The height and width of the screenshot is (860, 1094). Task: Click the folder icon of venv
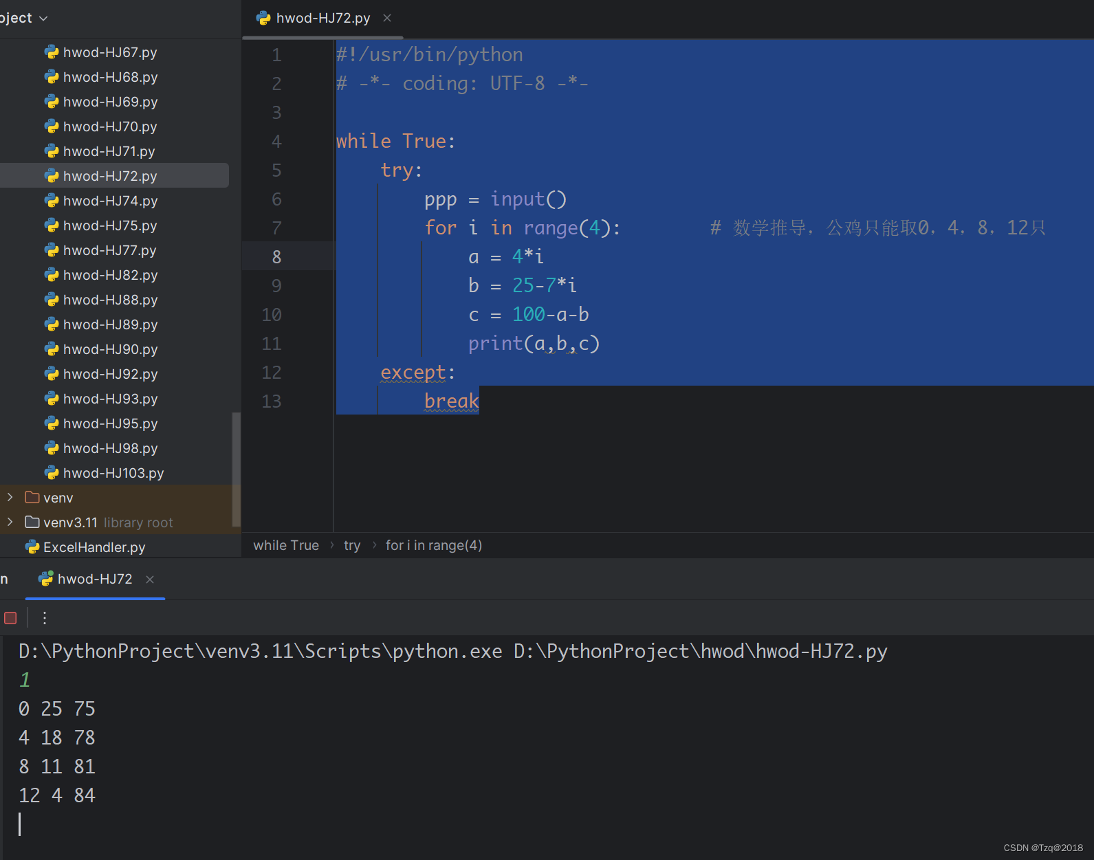[x=32, y=497]
